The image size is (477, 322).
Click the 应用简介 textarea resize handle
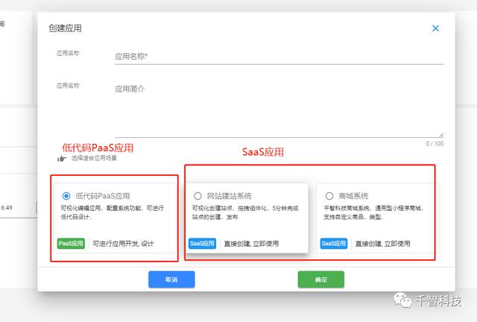(x=441, y=135)
